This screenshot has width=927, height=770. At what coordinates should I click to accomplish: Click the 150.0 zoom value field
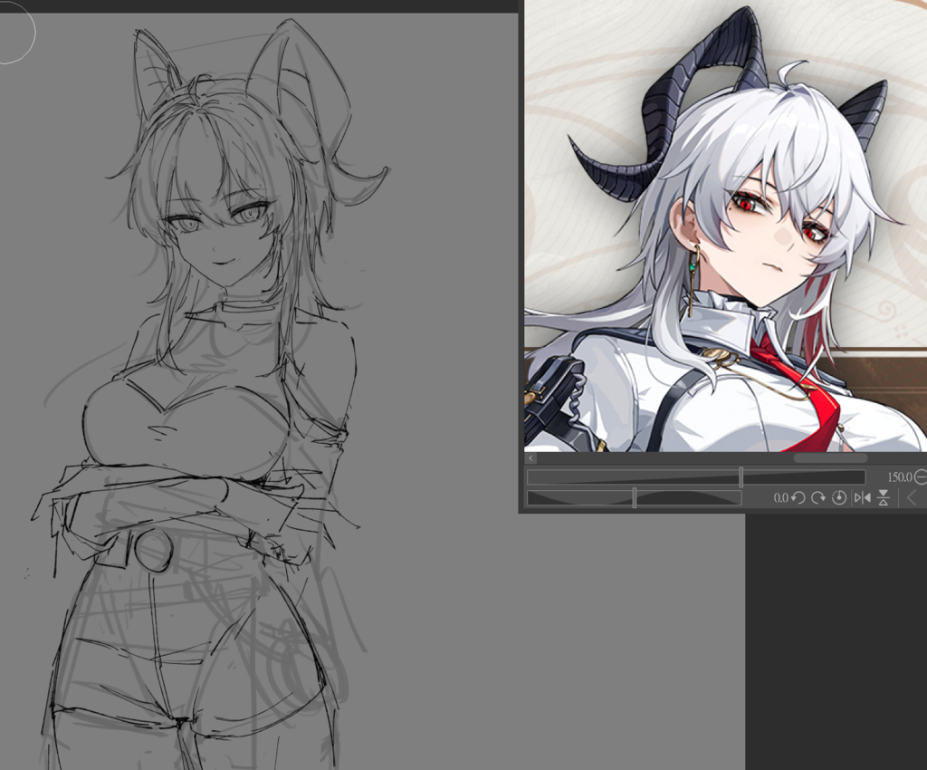point(899,476)
